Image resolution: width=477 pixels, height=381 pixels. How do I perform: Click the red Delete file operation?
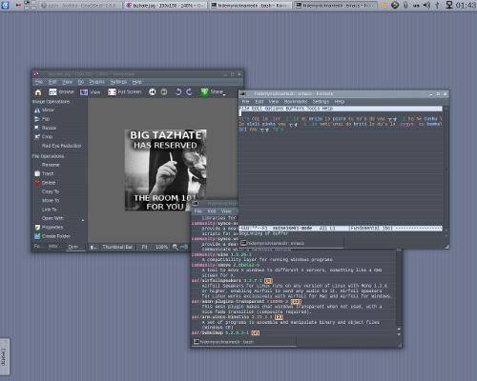[x=45, y=183]
